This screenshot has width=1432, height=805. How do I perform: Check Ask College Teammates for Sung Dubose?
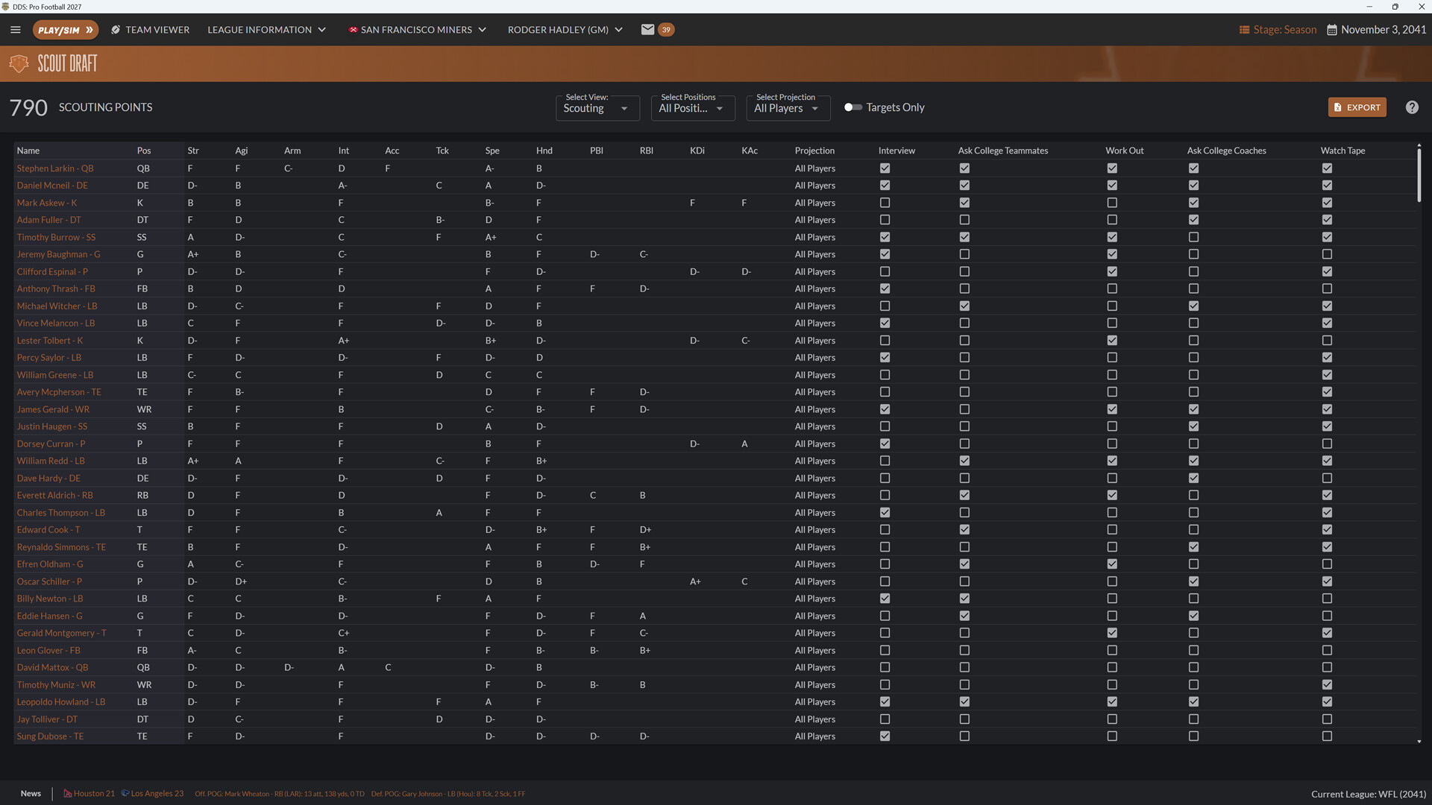click(x=964, y=736)
